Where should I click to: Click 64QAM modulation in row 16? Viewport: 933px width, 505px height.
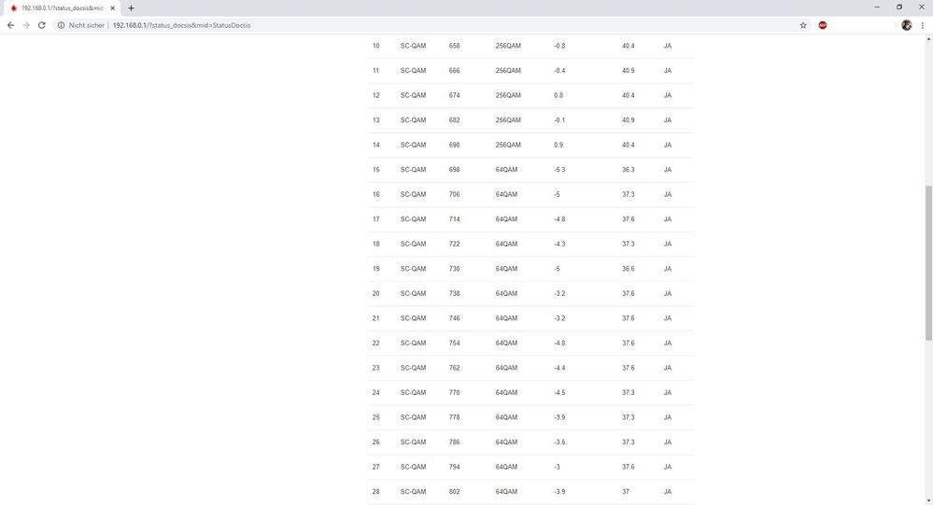[506, 194]
